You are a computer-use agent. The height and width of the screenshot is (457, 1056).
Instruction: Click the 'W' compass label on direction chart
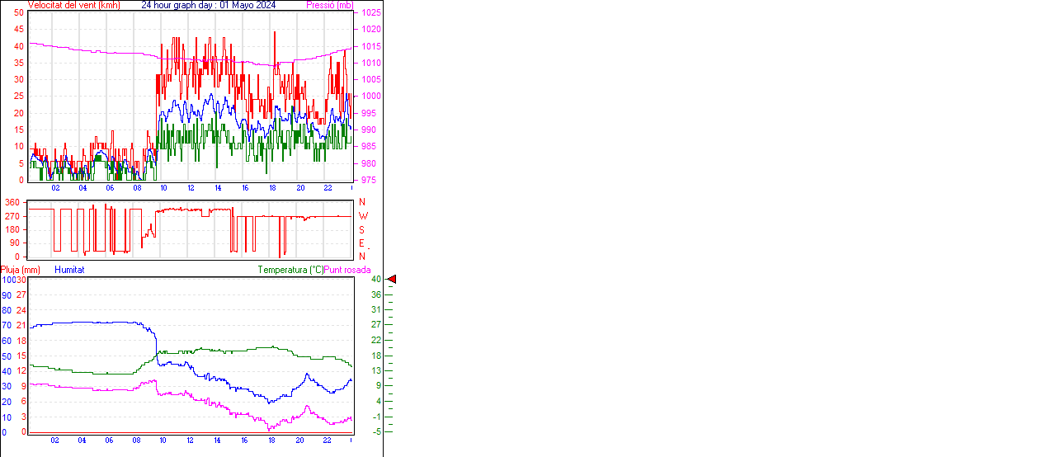pyautogui.click(x=363, y=216)
